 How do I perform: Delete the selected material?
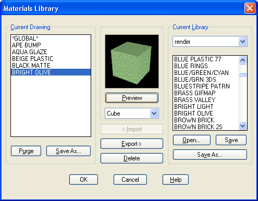pos(132,158)
